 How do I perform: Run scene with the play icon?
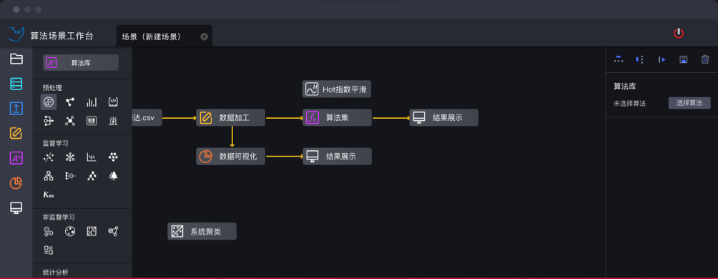pyautogui.click(x=662, y=59)
